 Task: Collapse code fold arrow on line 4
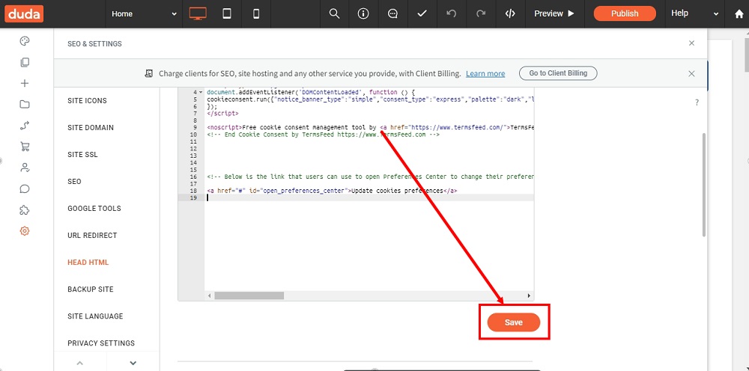[201, 93]
